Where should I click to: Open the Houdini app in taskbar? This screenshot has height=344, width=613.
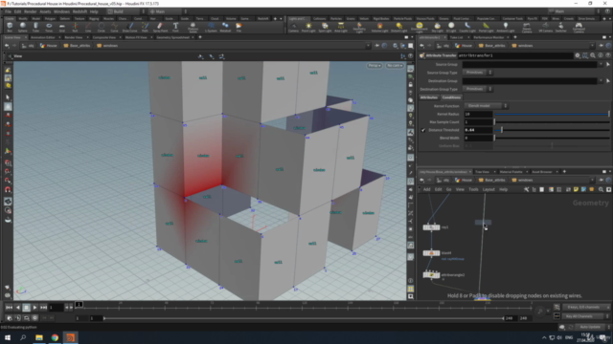[x=70, y=337]
